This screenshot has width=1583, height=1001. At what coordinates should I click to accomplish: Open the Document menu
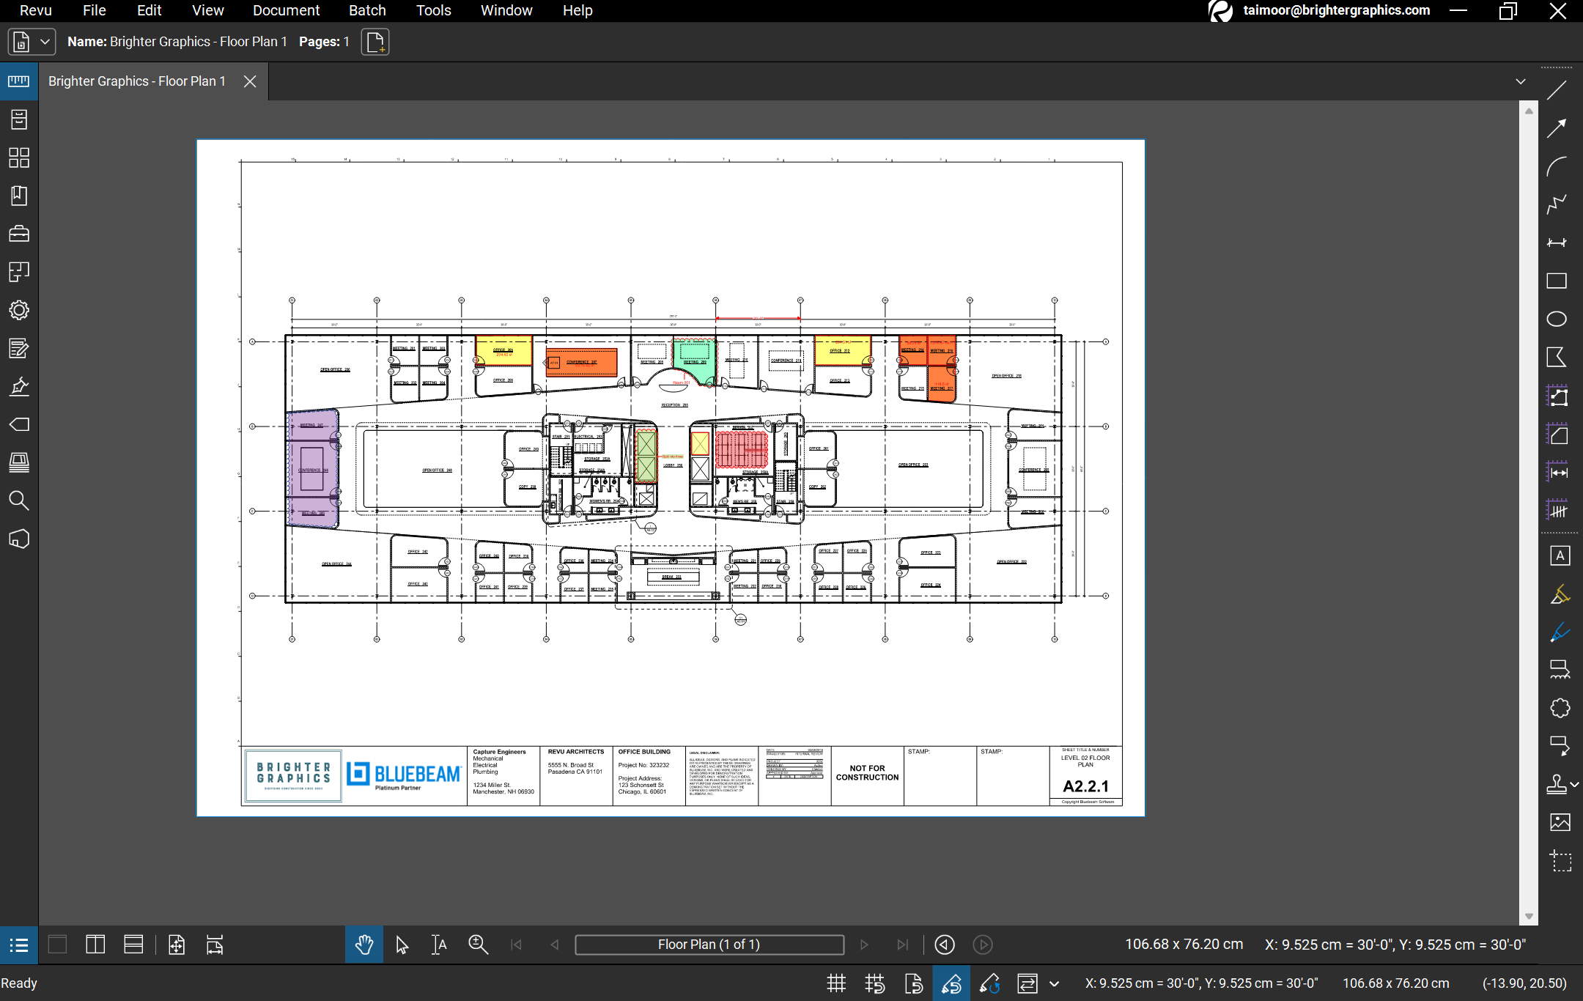[x=286, y=10]
